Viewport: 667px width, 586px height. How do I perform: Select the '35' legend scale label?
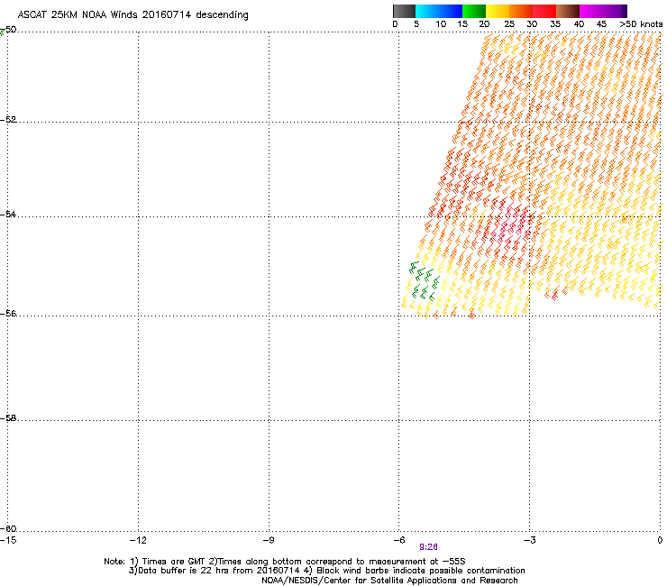(x=555, y=24)
